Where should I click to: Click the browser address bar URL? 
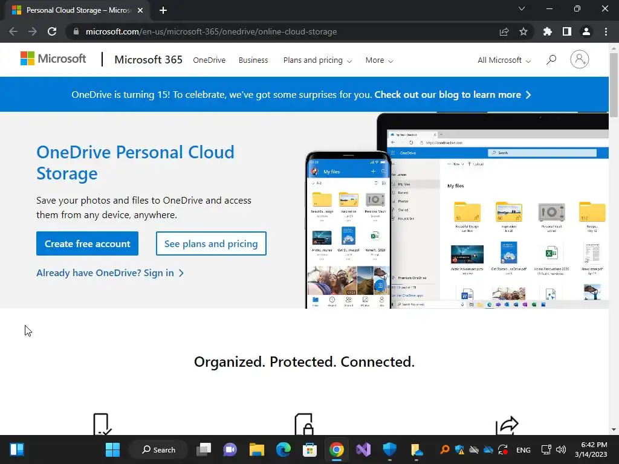click(211, 31)
